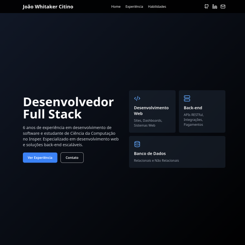Click the text 'Relacionais e Não Relacionais'
This screenshot has width=245, height=245.
tap(156, 160)
